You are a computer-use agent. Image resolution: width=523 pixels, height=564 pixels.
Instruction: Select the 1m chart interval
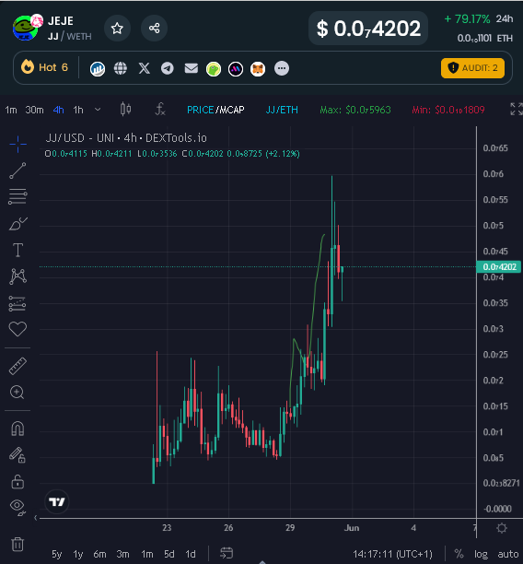click(x=11, y=110)
